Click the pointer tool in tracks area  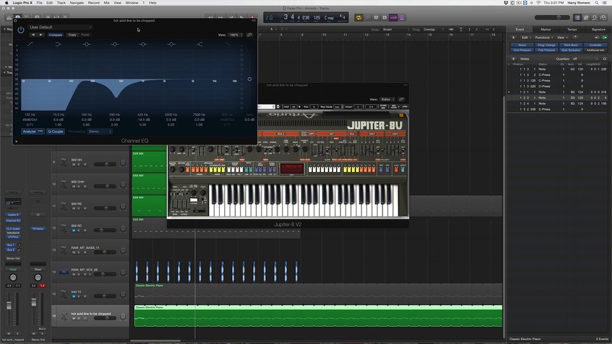pos(272,29)
